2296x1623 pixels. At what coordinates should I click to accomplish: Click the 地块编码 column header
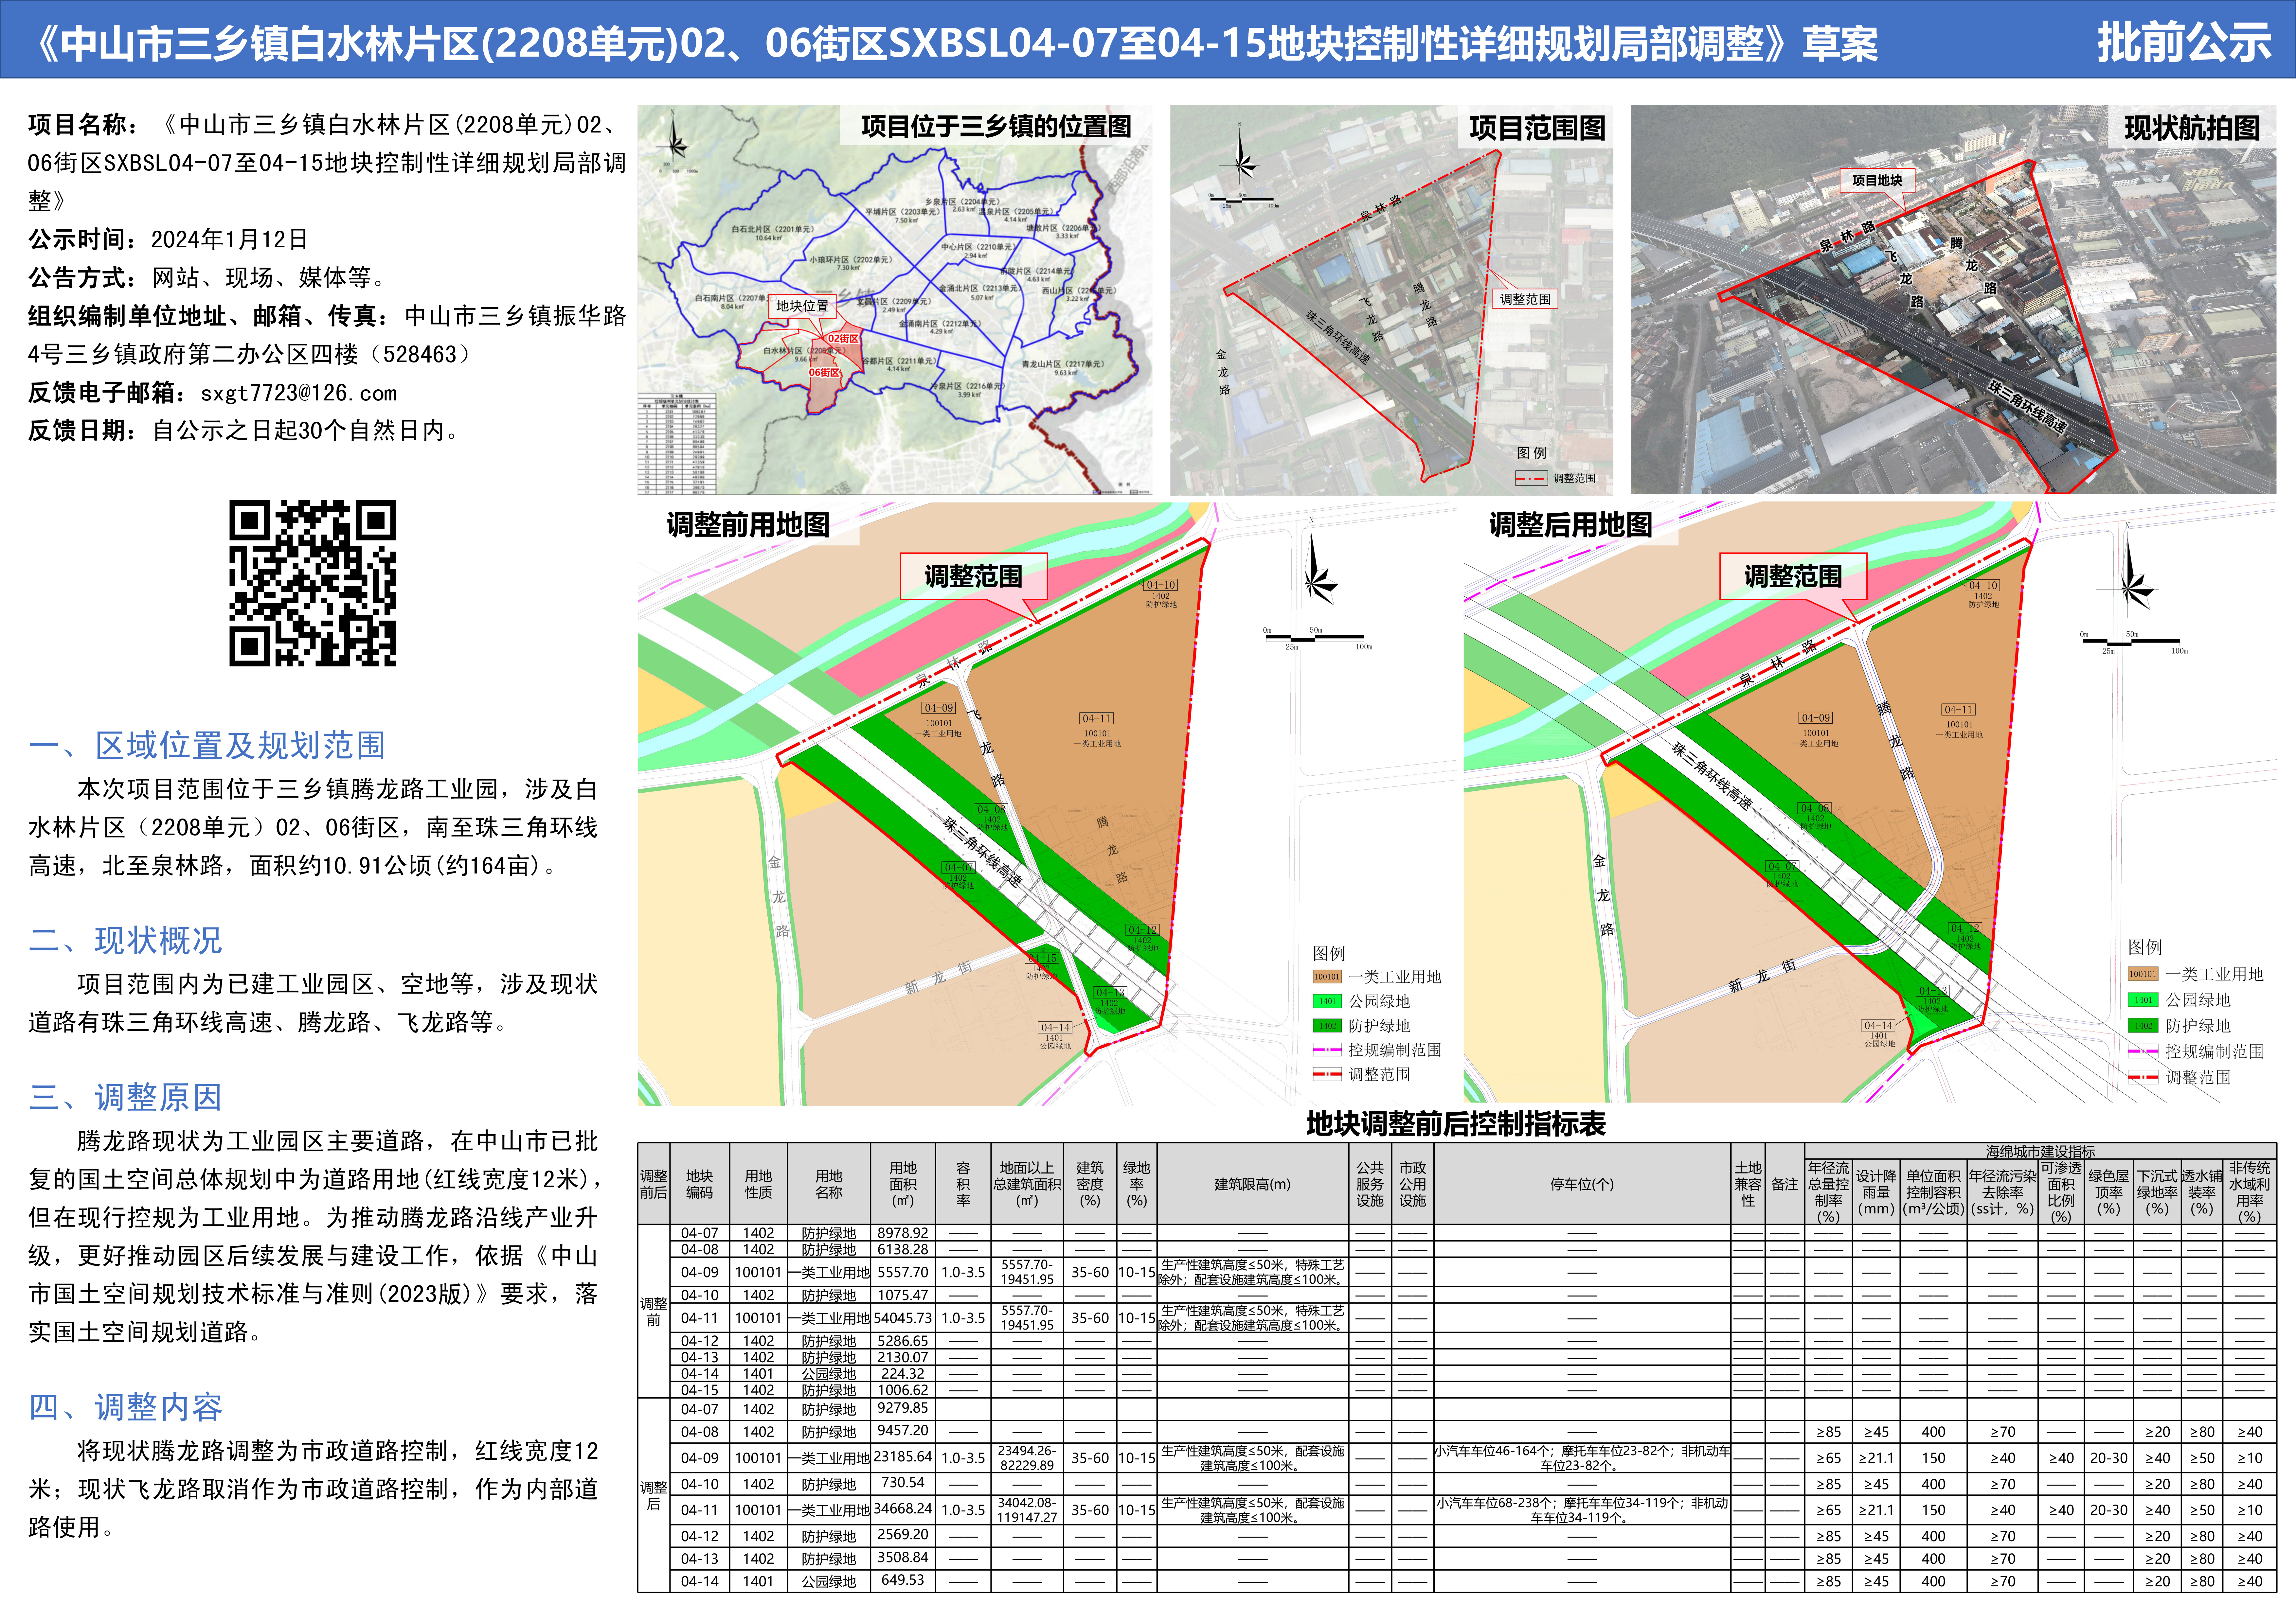(x=700, y=1184)
